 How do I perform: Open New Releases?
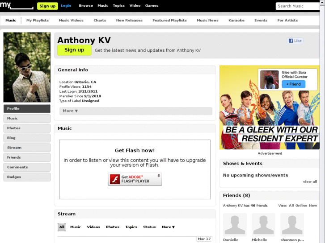point(129,20)
